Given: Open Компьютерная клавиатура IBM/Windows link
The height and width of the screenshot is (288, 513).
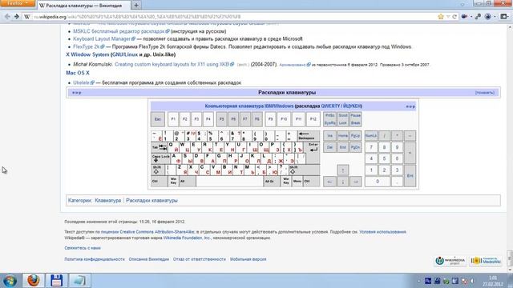Looking at the screenshot, I should (249, 106).
